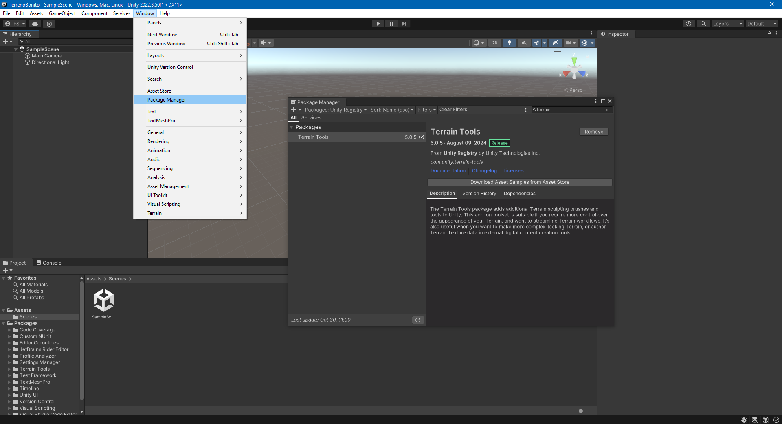Open the Changelog link
This screenshot has width=782, height=424.
[x=484, y=171]
